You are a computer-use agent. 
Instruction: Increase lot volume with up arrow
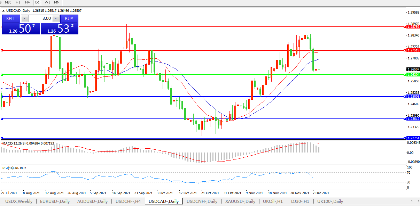[x=56, y=18]
